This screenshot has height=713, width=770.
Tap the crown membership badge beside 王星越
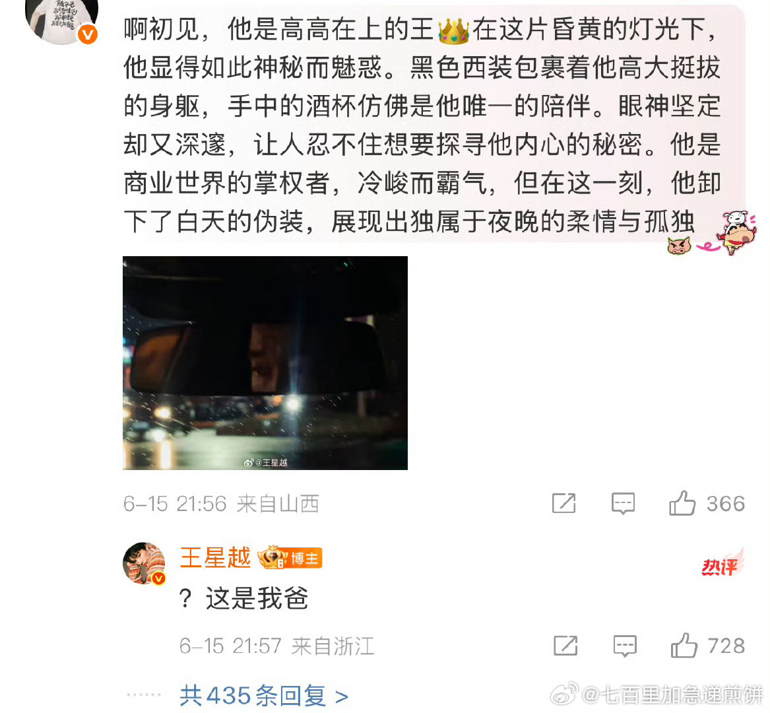[272, 558]
